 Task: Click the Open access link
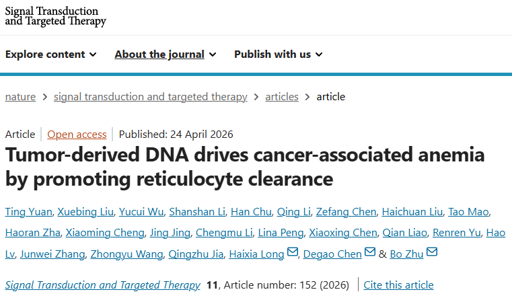click(77, 134)
